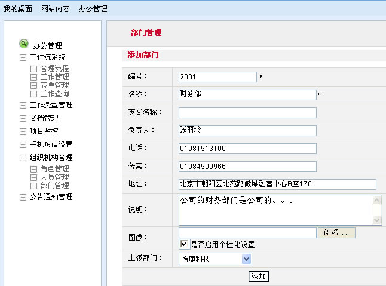
Task: Collapse the 工作流系统 tree node
Action: 23,58
